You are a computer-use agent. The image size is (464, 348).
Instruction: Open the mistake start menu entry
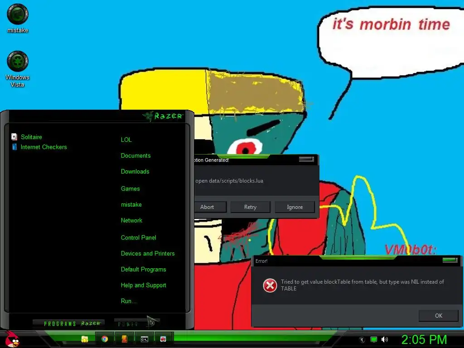[x=131, y=204]
